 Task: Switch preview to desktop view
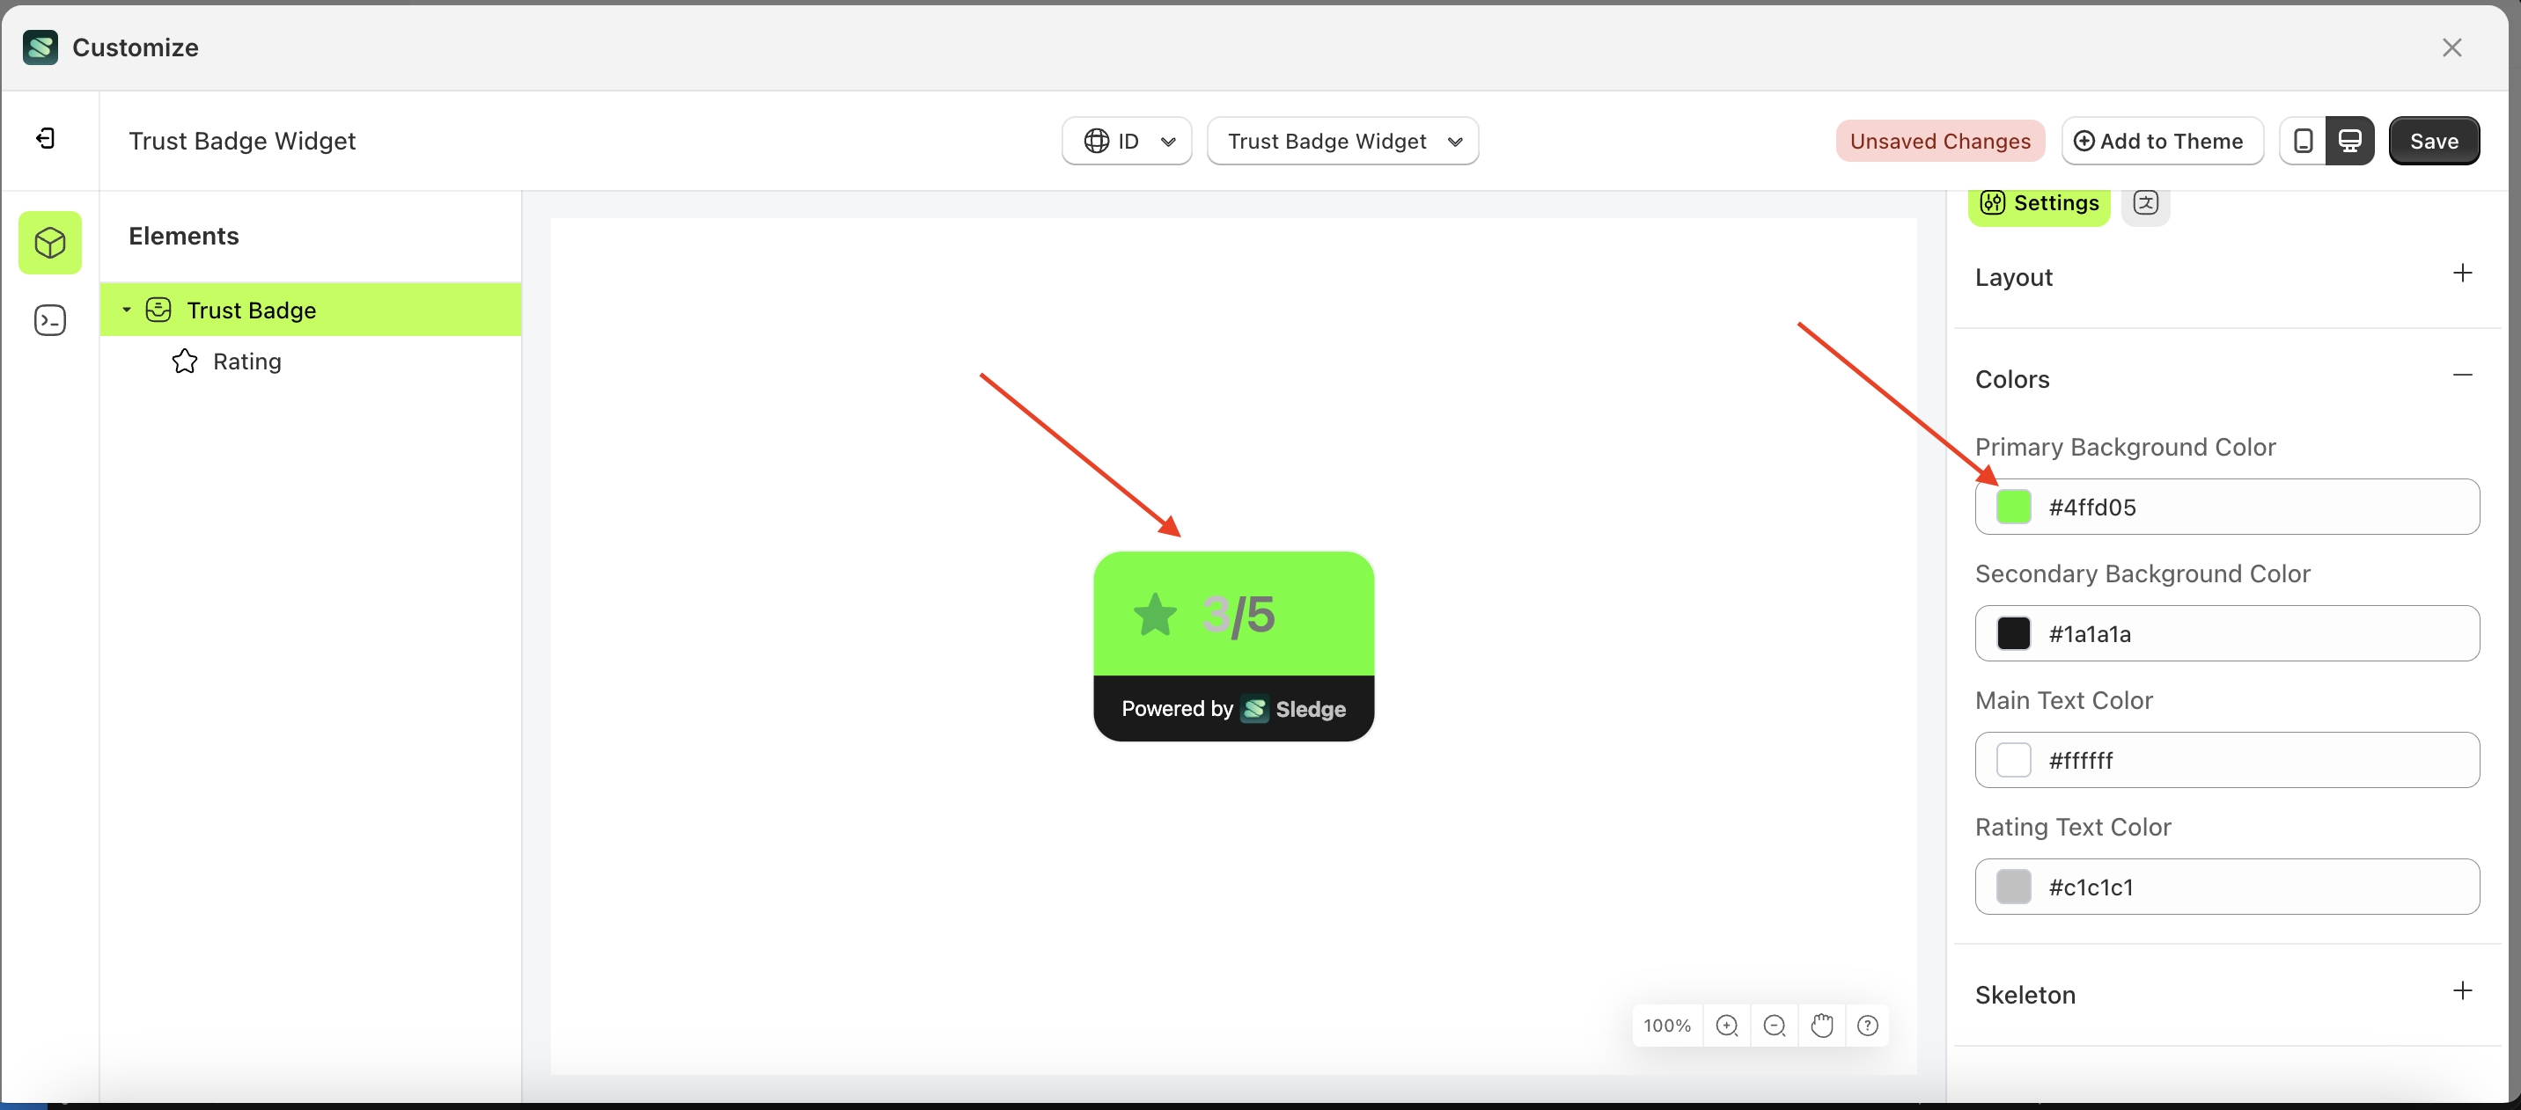[x=2349, y=141]
